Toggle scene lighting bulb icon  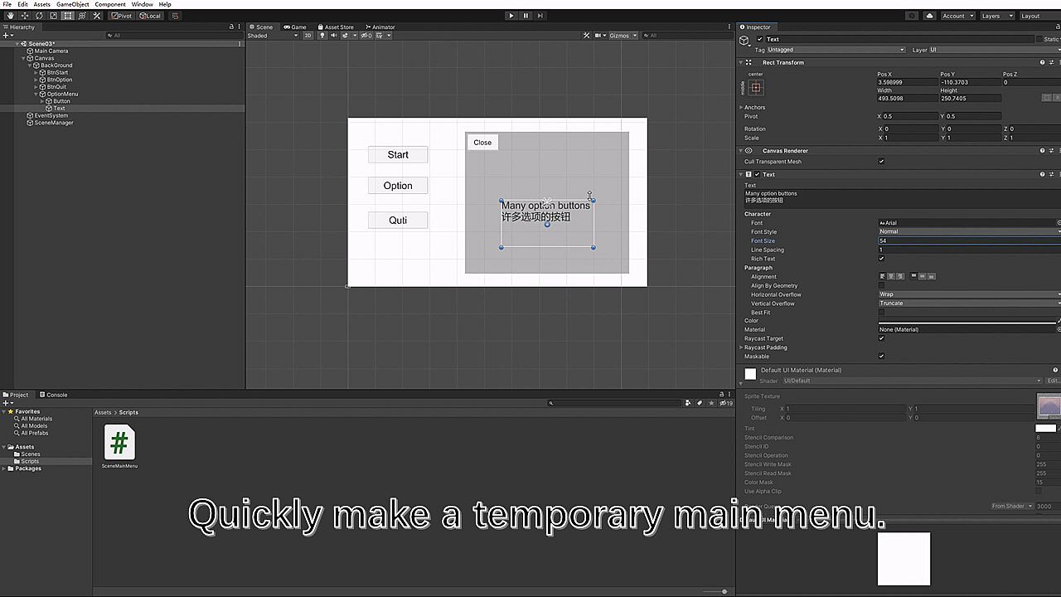click(322, 36)
